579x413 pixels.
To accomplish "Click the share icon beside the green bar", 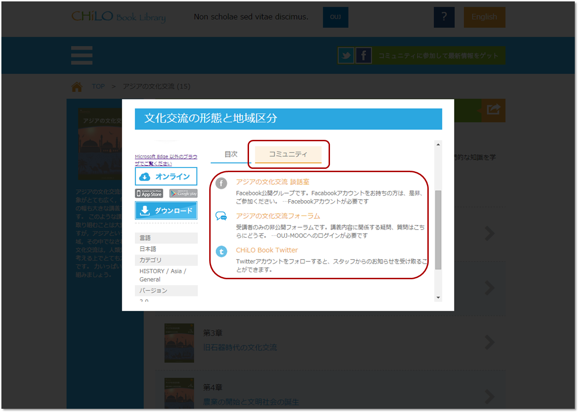I will pyautogui.click(x=494, y=111).
